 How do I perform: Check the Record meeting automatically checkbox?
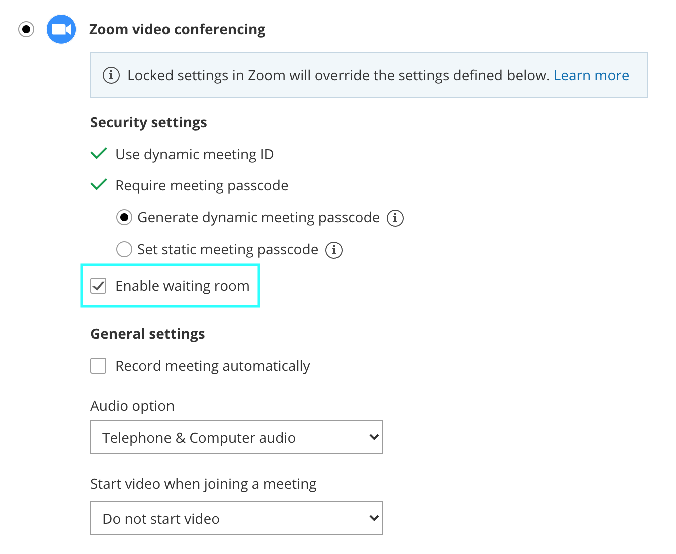click(98, 366)
